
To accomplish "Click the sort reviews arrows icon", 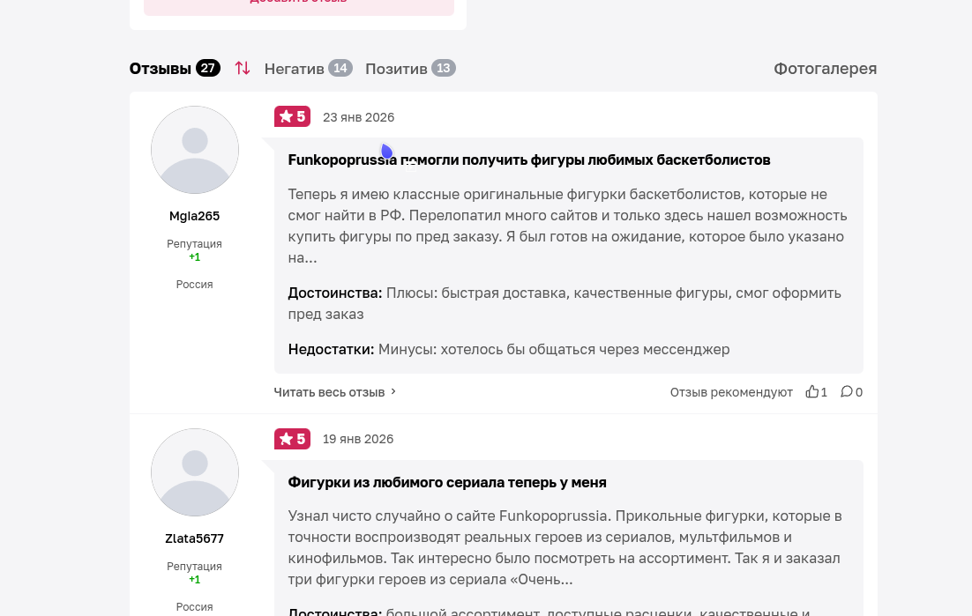I will click(x=243, y=68).
